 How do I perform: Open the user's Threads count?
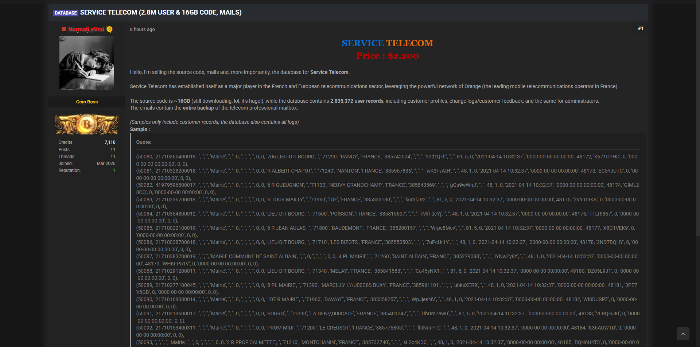tap(113, 157)
